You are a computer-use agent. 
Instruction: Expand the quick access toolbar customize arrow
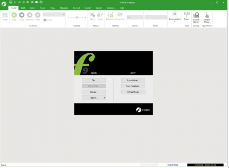pos(44,2)
